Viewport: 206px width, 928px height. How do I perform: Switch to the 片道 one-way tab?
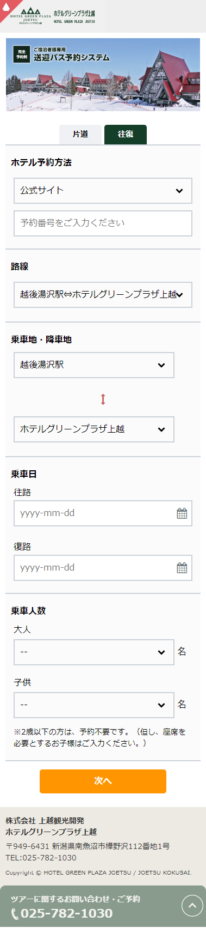pos(80,134)
